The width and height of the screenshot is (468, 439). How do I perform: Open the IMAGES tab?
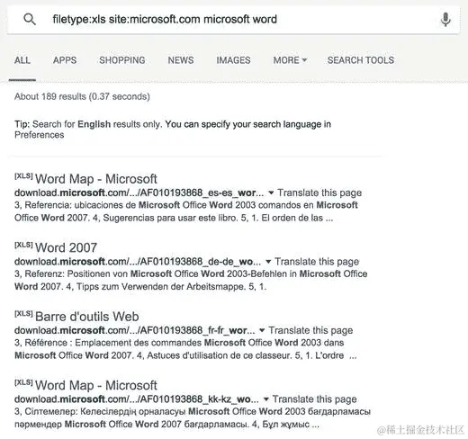click(x=234, y=60)
